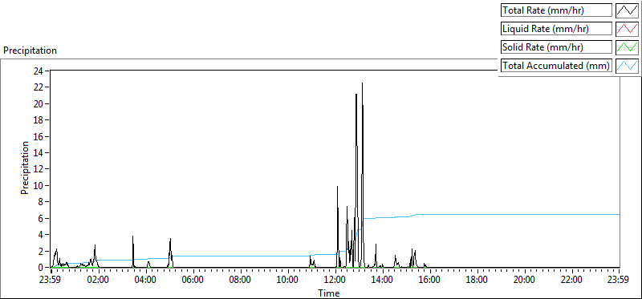Open the Total Accumulated plot style icon
The image size is (642, 299).
click(x=627, y=65)
